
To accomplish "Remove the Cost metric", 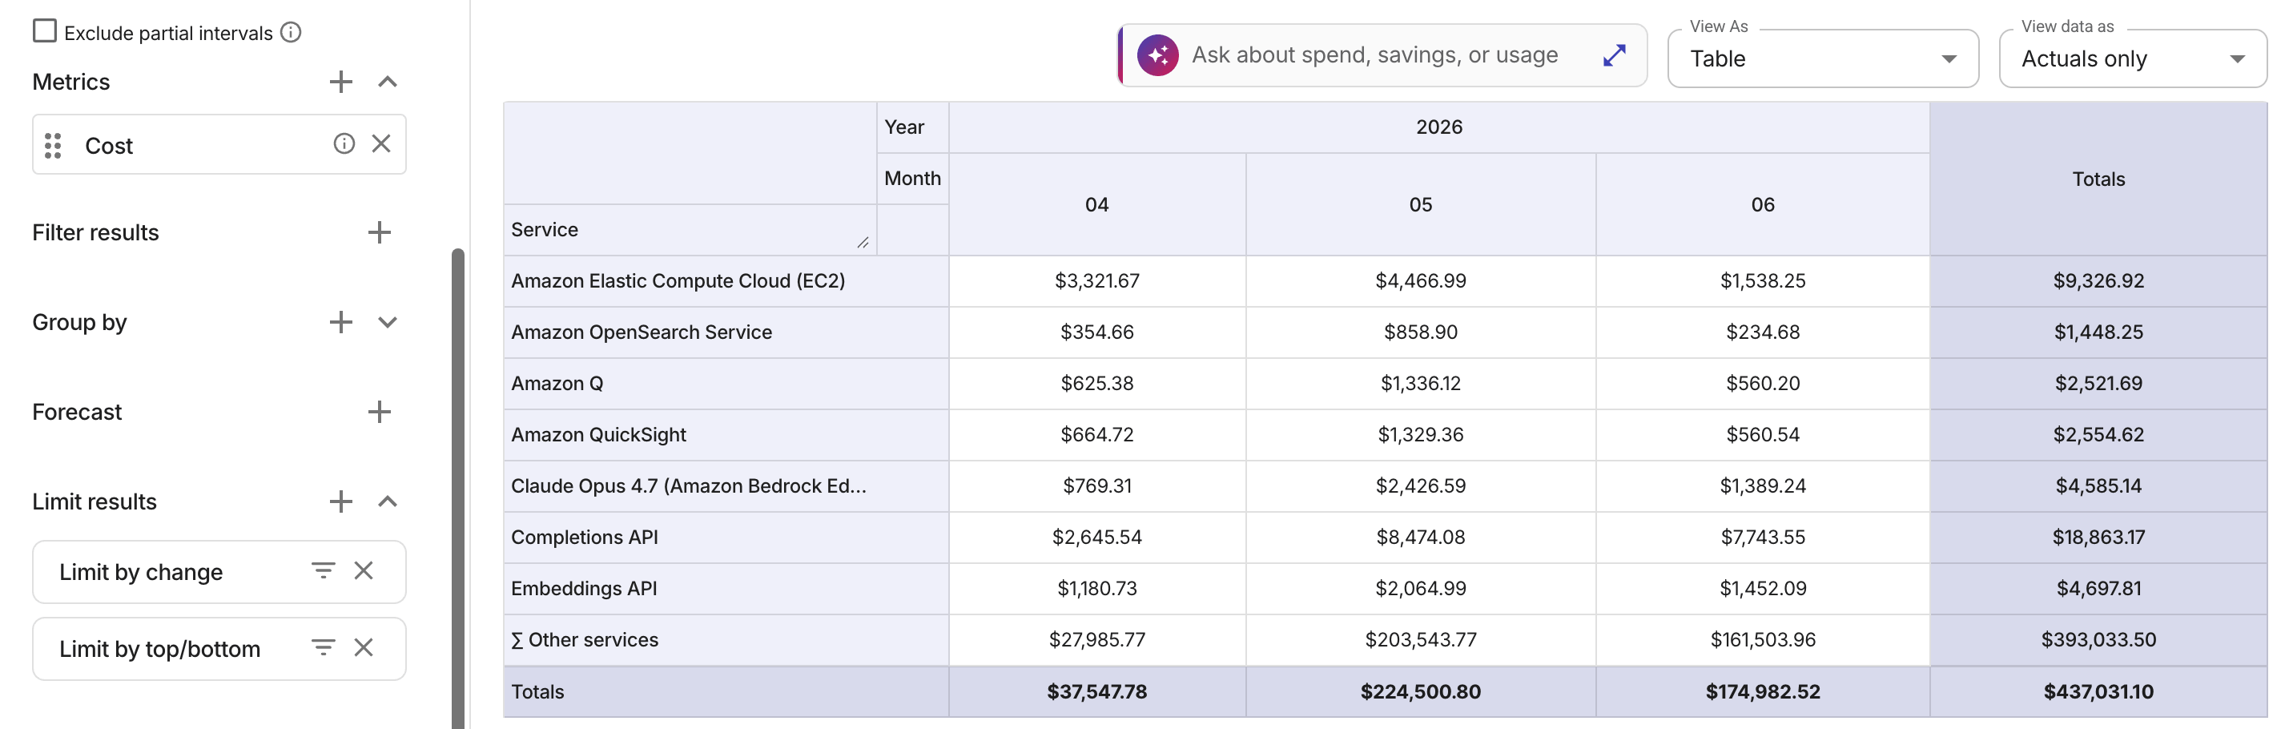I will pyautogui.click(x=381, y=144).
